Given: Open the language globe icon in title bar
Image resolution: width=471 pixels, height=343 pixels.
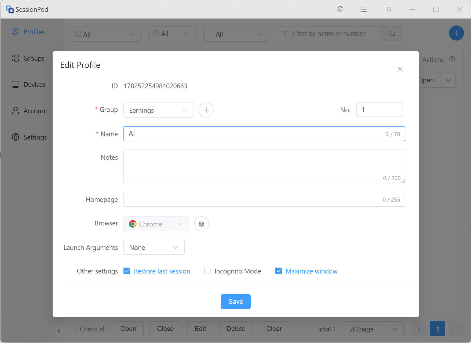Looking at the screenshot, I should 340,9.
